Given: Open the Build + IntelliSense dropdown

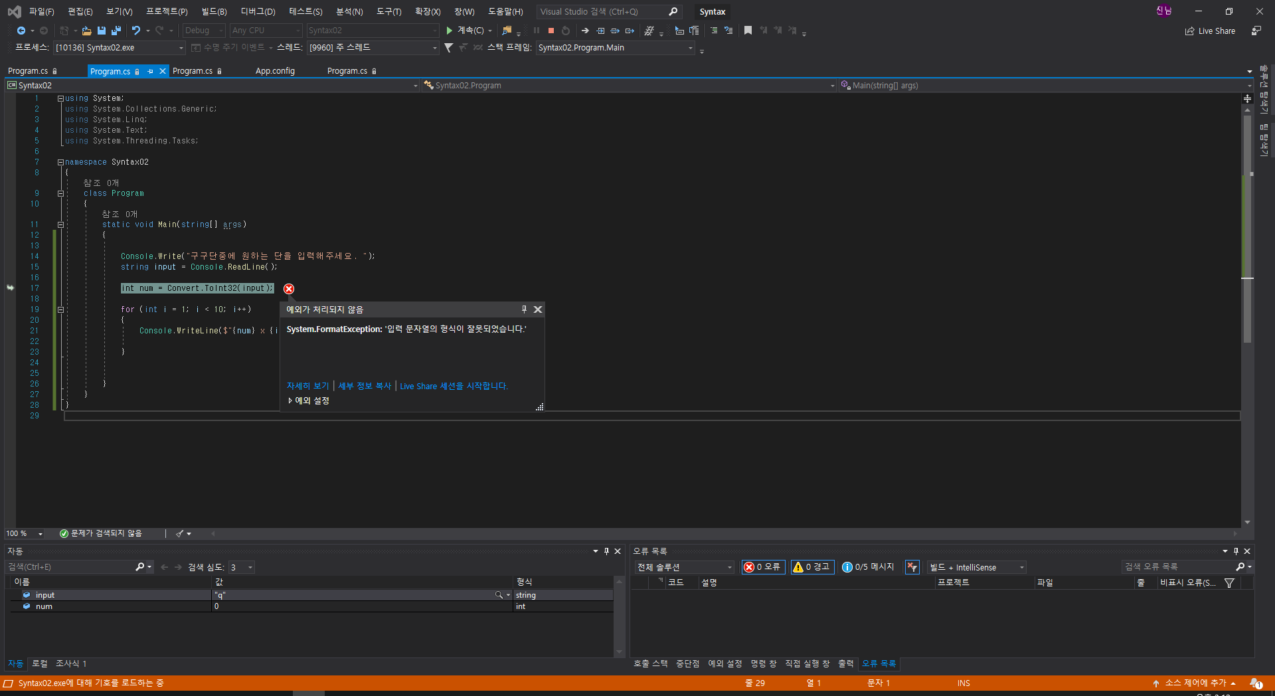Looking at the screenshot, I should coord(977,567).
